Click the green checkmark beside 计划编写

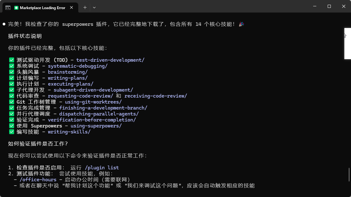[12, 78]
